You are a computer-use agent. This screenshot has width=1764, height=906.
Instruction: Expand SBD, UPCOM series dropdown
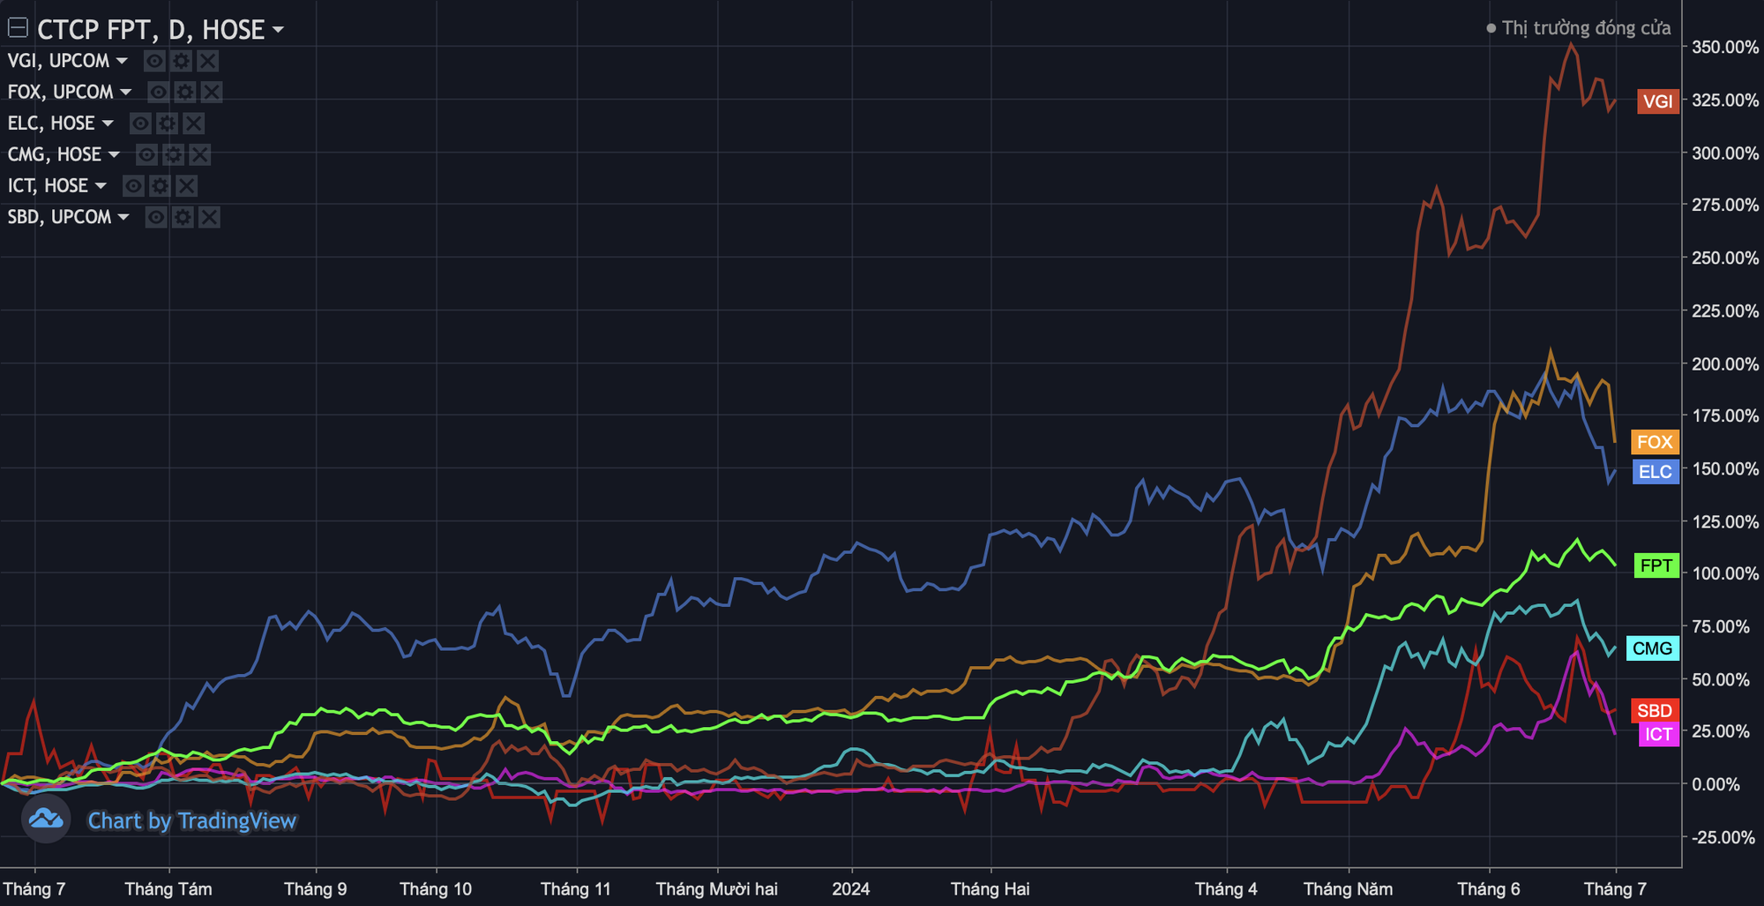(x=123, y=217)
